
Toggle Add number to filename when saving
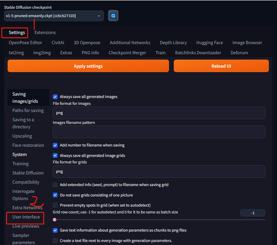pyautogui.click(x=55, y=145)
